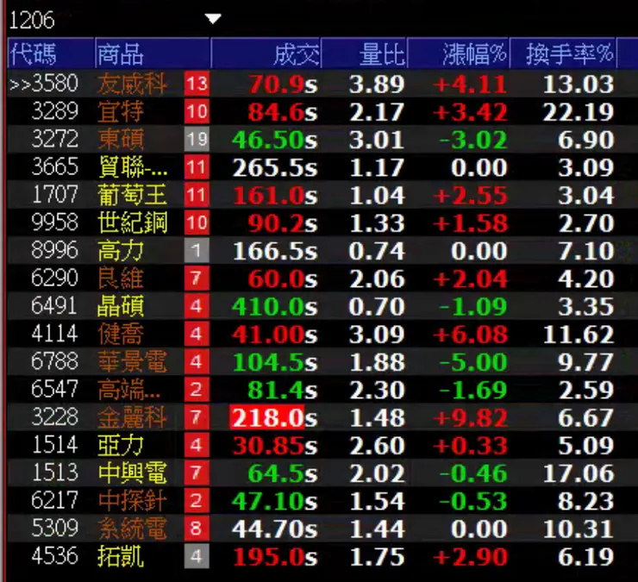
Task: Click red badge 7 on 中興電 row
Action: click(197, 472)
